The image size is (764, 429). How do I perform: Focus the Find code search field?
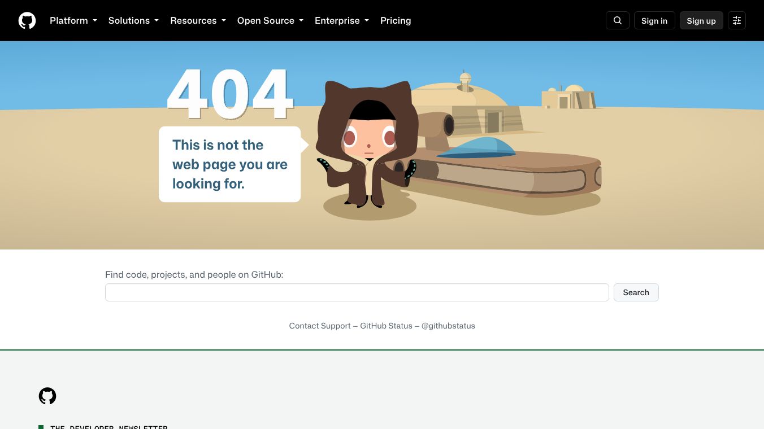tap(357, 292)
